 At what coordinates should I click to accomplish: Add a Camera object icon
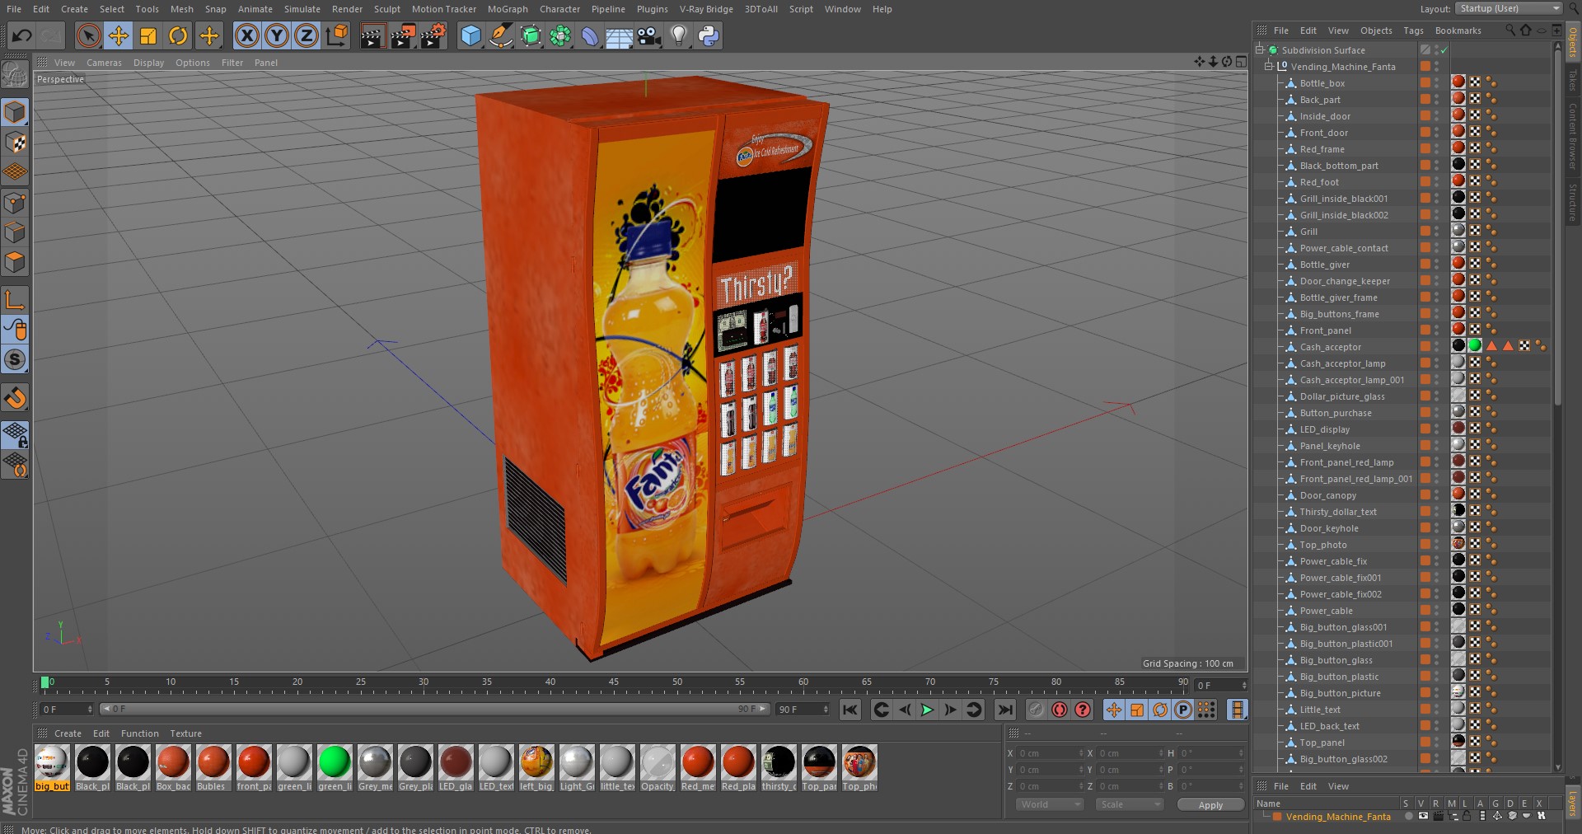click(x=649, y=35)
